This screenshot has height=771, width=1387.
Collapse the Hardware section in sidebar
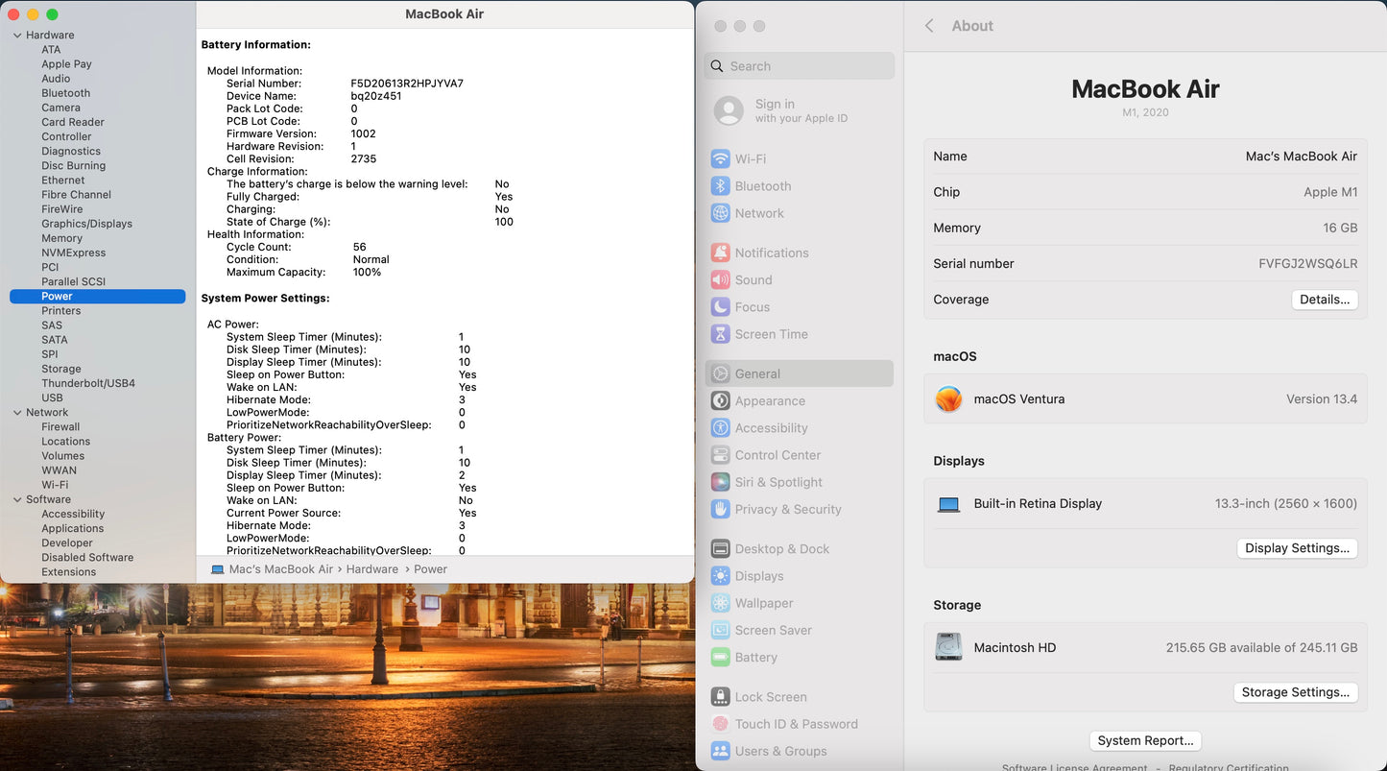coord(17,36)
